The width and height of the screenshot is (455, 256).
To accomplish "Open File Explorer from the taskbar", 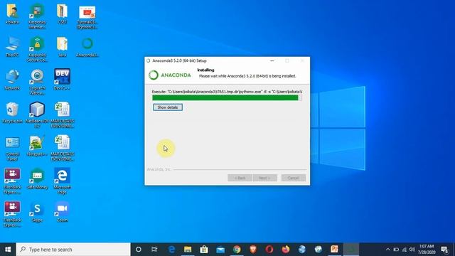I will click(x=188, y=250).
